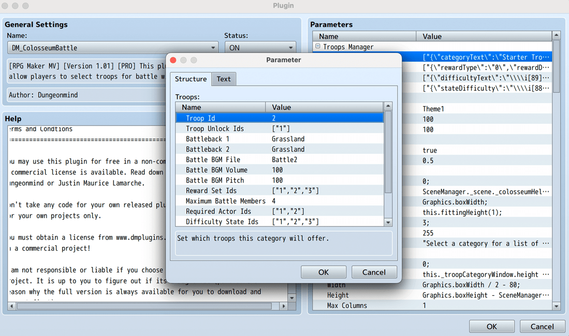Click the Parameters panel scroll-down arrow

(x=556, y=306)
